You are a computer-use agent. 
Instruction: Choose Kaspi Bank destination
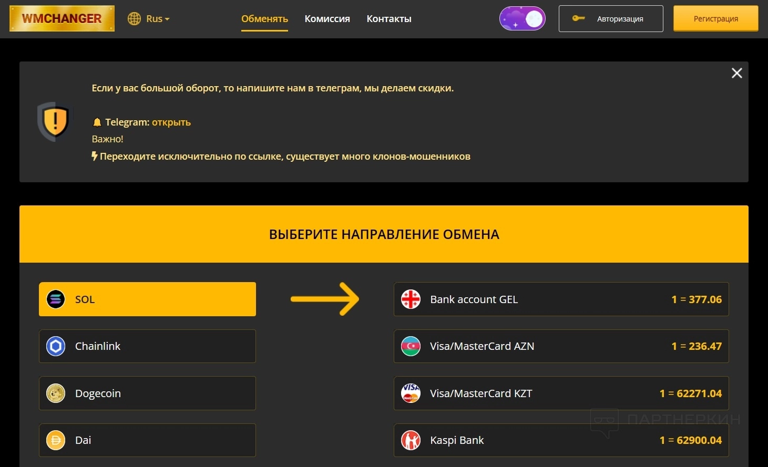(x=561, y=440)
